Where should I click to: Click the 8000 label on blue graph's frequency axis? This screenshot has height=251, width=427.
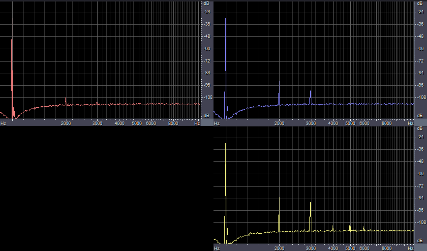[387, 124]
